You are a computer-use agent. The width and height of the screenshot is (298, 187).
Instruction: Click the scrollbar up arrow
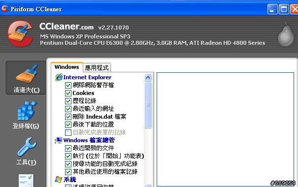(x=148, y=77)
